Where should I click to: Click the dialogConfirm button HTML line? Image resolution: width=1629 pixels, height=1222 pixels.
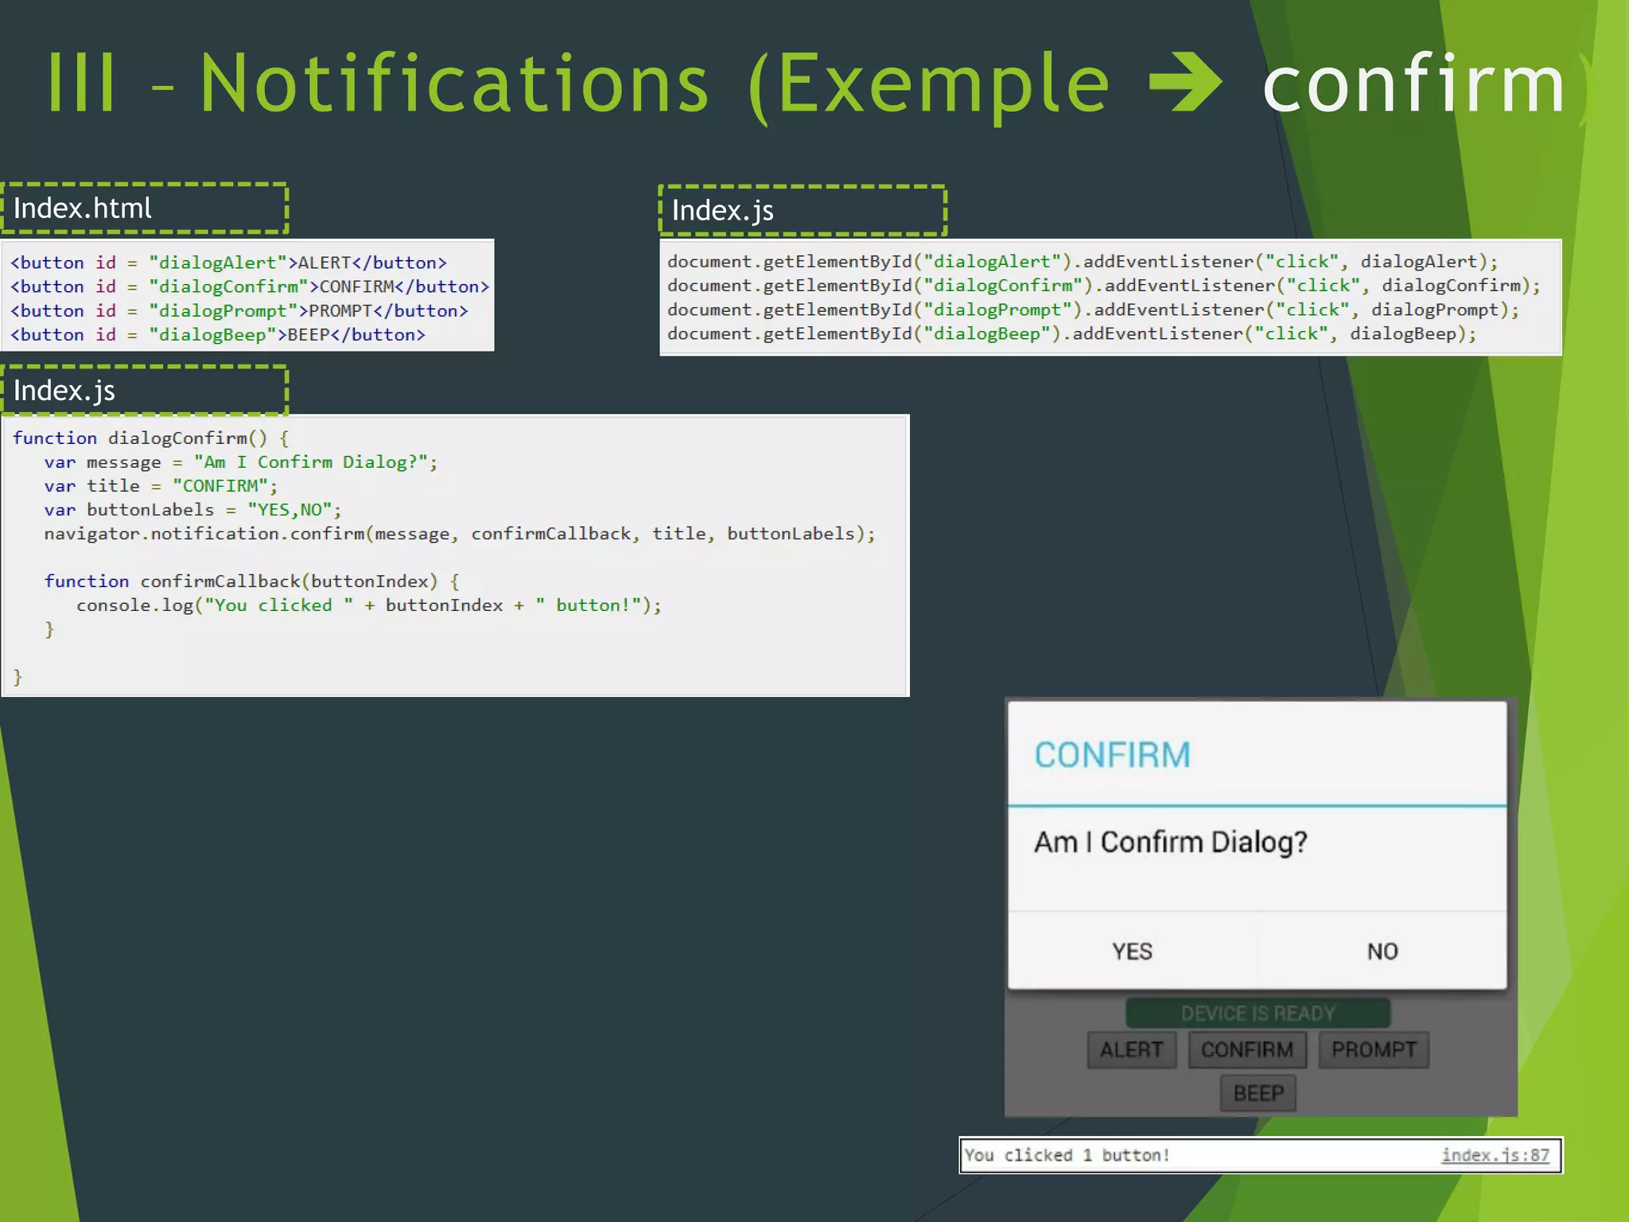click(250, 286)
